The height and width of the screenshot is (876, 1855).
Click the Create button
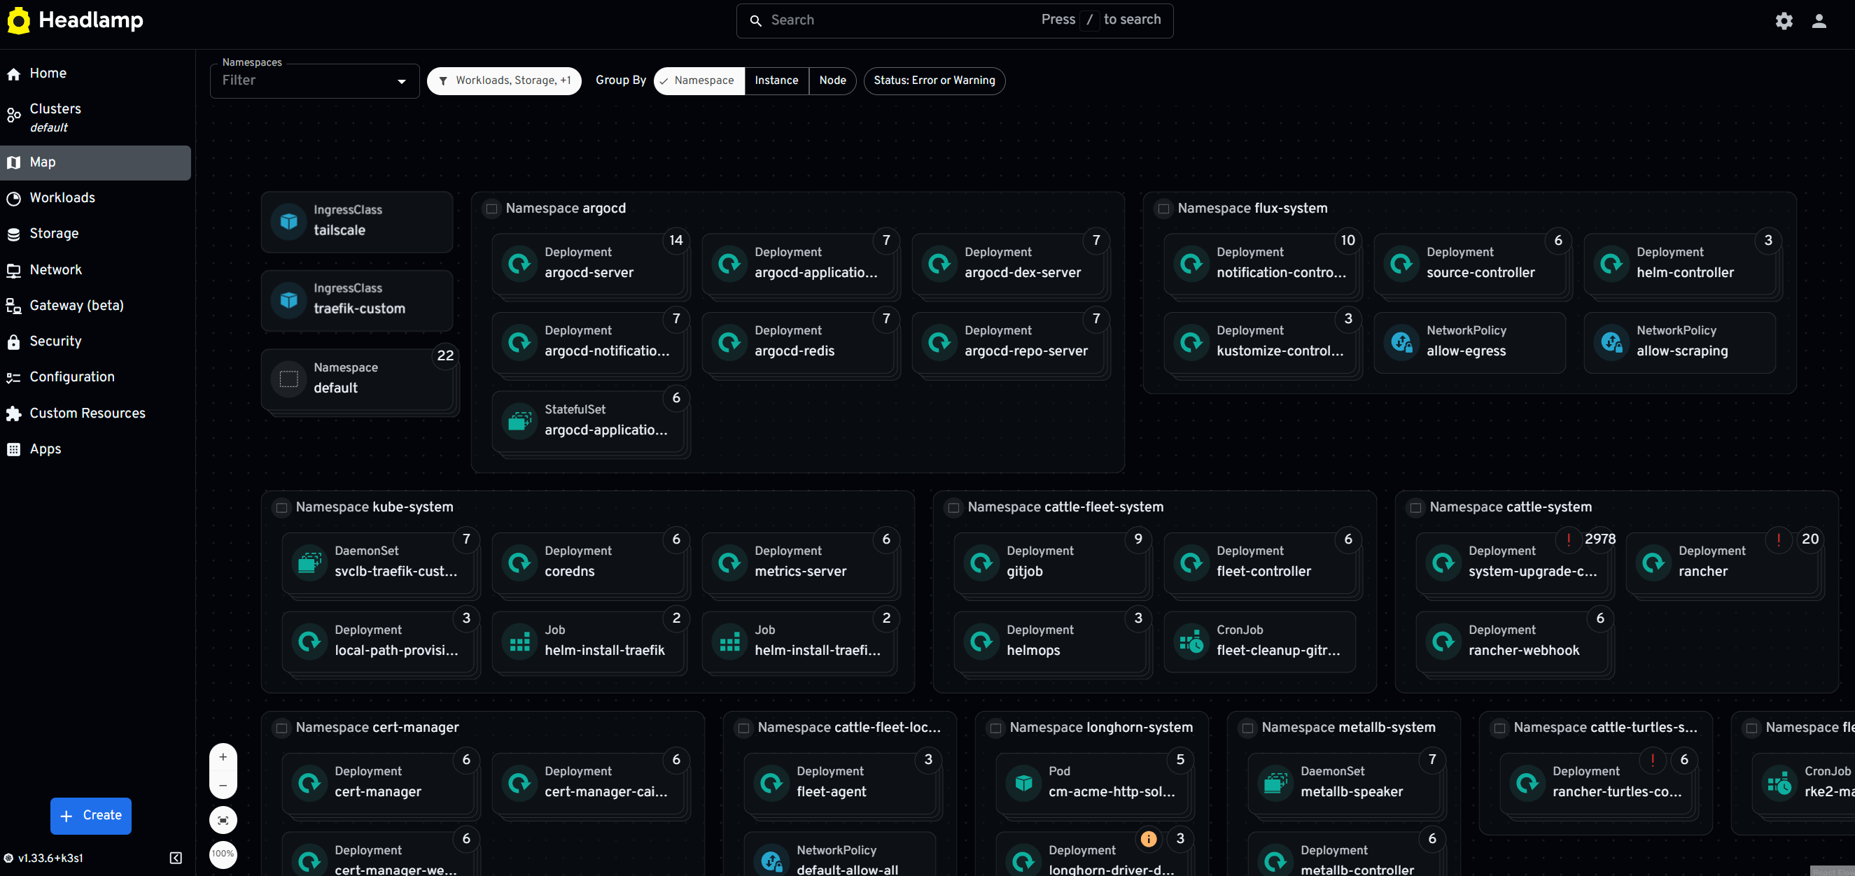pyautogui.click(x=91, y=816)
